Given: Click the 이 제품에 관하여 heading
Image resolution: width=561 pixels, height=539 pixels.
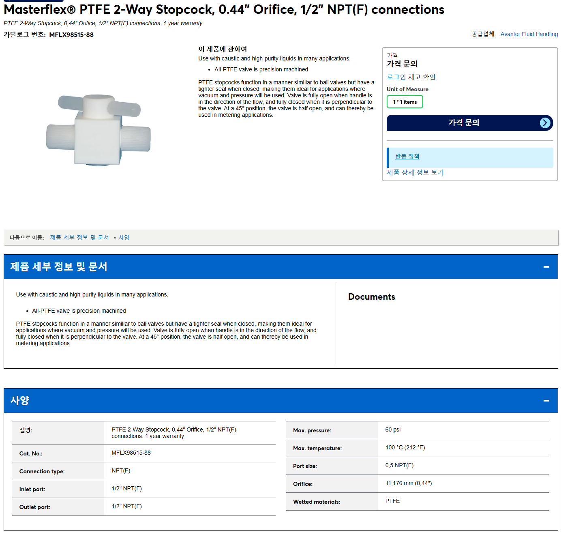Looking at the screenshot, I should pyautogui.click(x=223, y=49).
